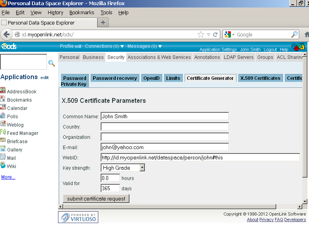Expand the Messages dropdown menu
309x229 pixels.
coord(144,46)
